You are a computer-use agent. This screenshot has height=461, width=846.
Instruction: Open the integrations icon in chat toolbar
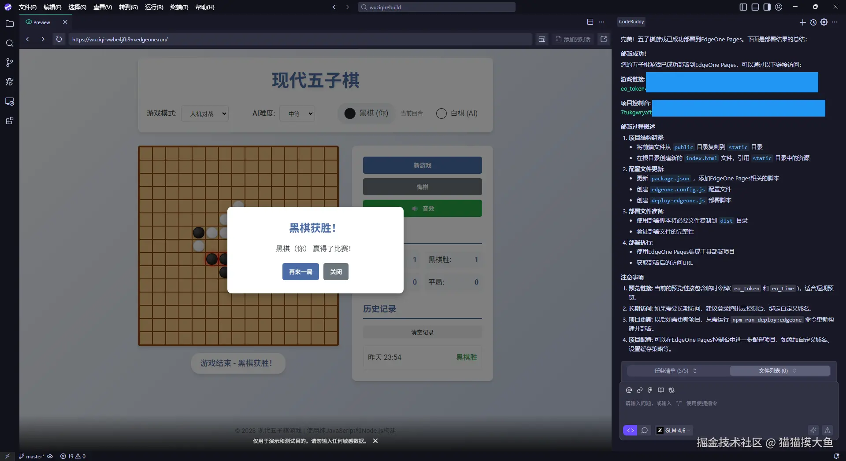[672, 390]
